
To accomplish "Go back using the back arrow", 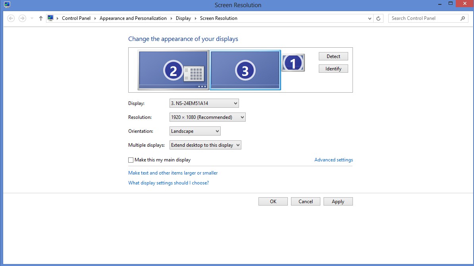I will (x=11, y=18).
